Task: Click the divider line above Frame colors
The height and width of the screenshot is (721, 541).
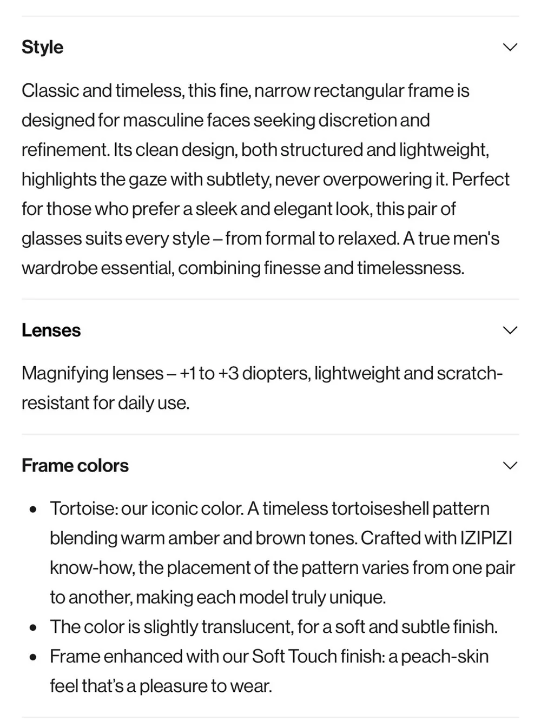Action: pos(270,434)
